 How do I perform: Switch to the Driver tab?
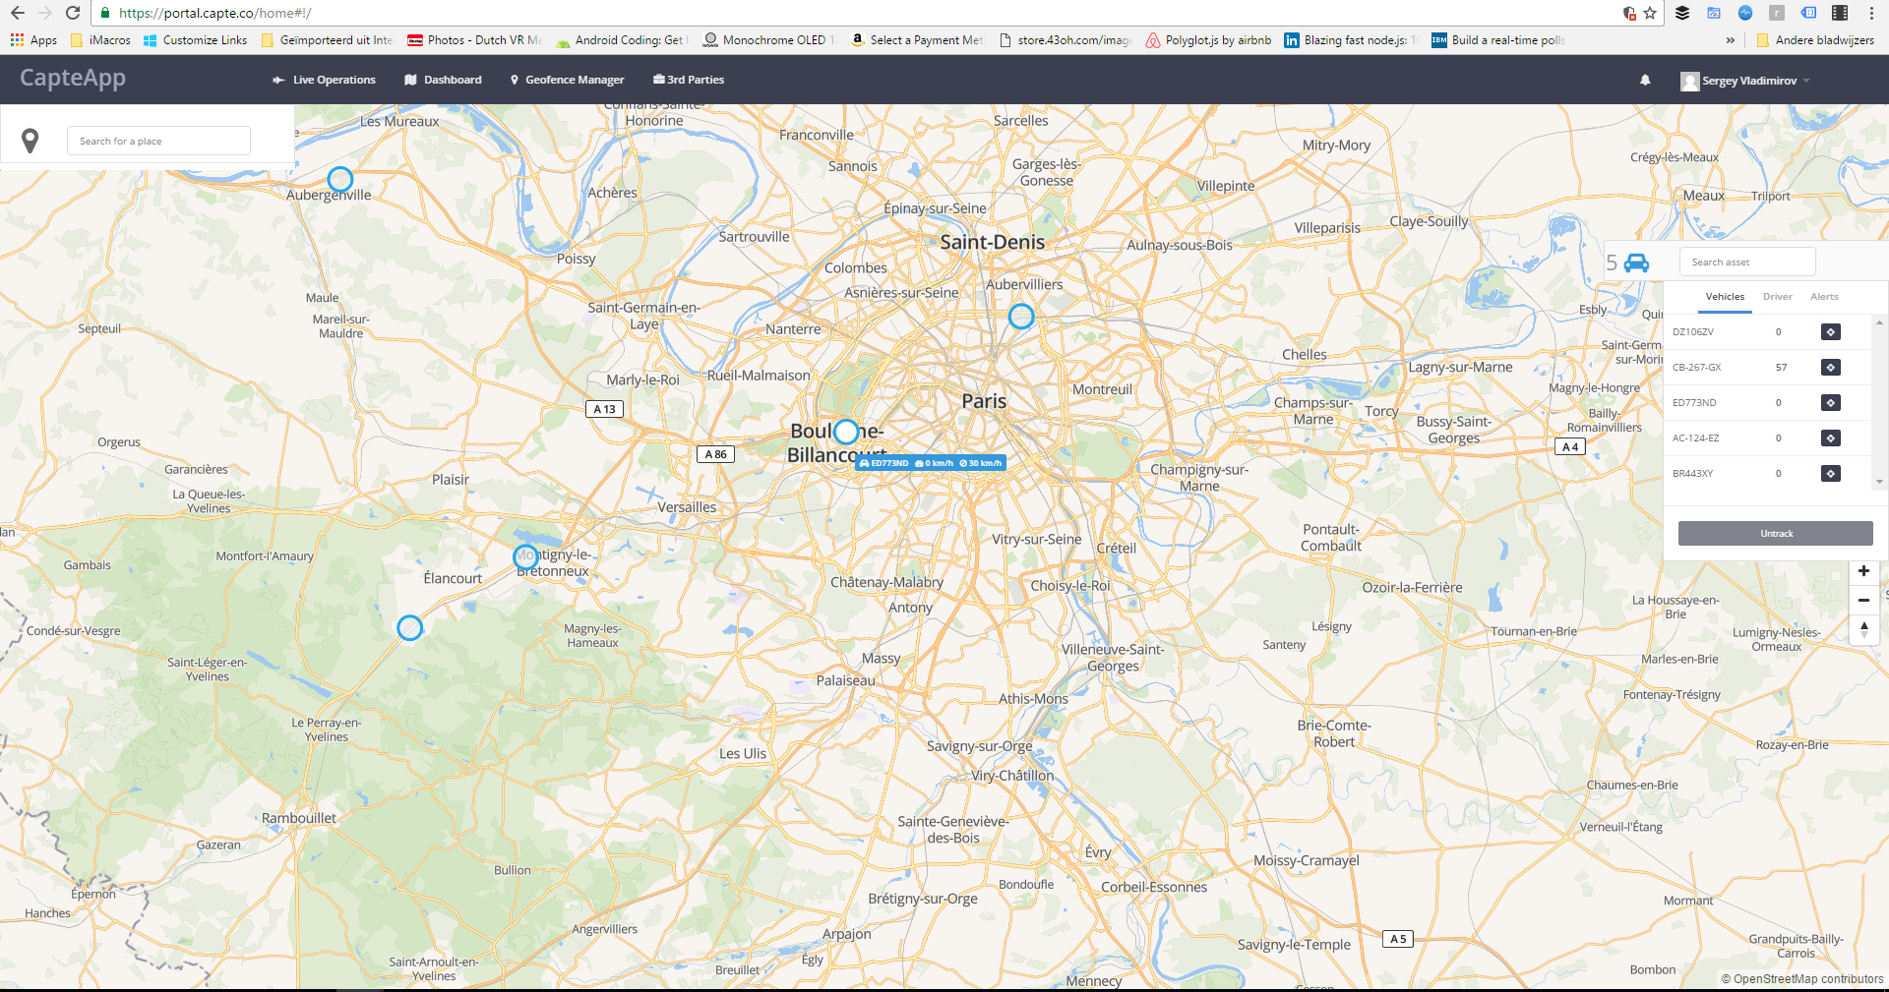pyautogui.click(x=1777, y=297)
